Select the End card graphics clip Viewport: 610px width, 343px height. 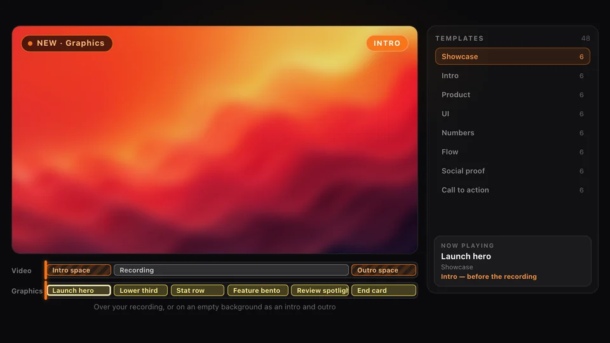coord(384,290)
